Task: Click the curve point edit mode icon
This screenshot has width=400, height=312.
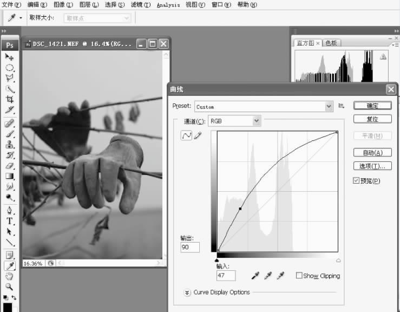Action: [x=186, y=135]
